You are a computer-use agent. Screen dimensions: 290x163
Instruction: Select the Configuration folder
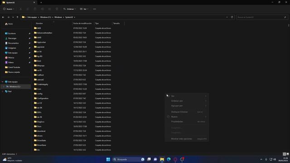point(43,98)
